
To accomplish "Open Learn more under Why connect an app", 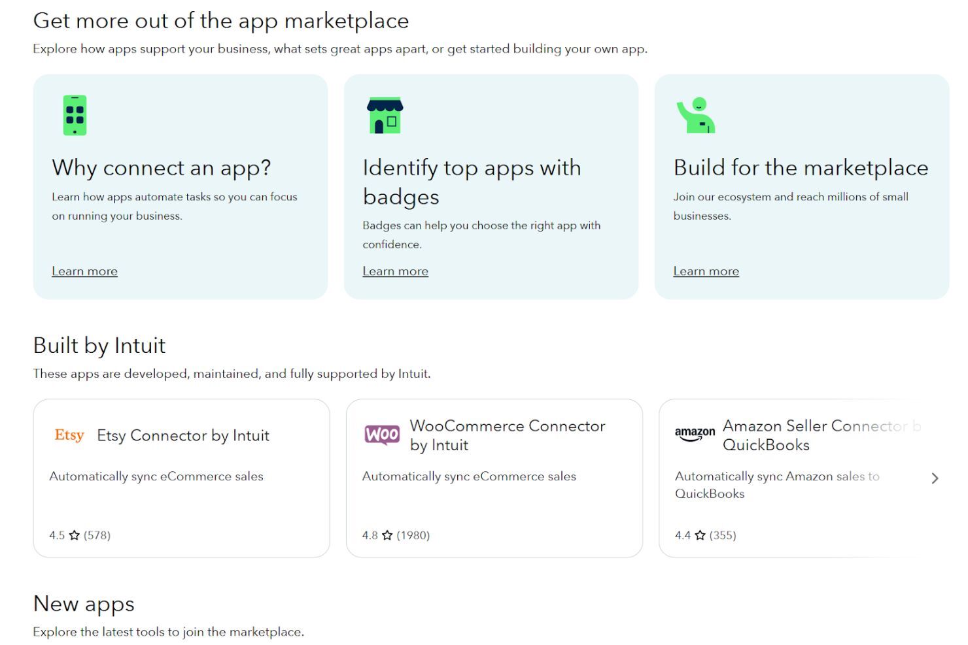I will tap(84, 271).
